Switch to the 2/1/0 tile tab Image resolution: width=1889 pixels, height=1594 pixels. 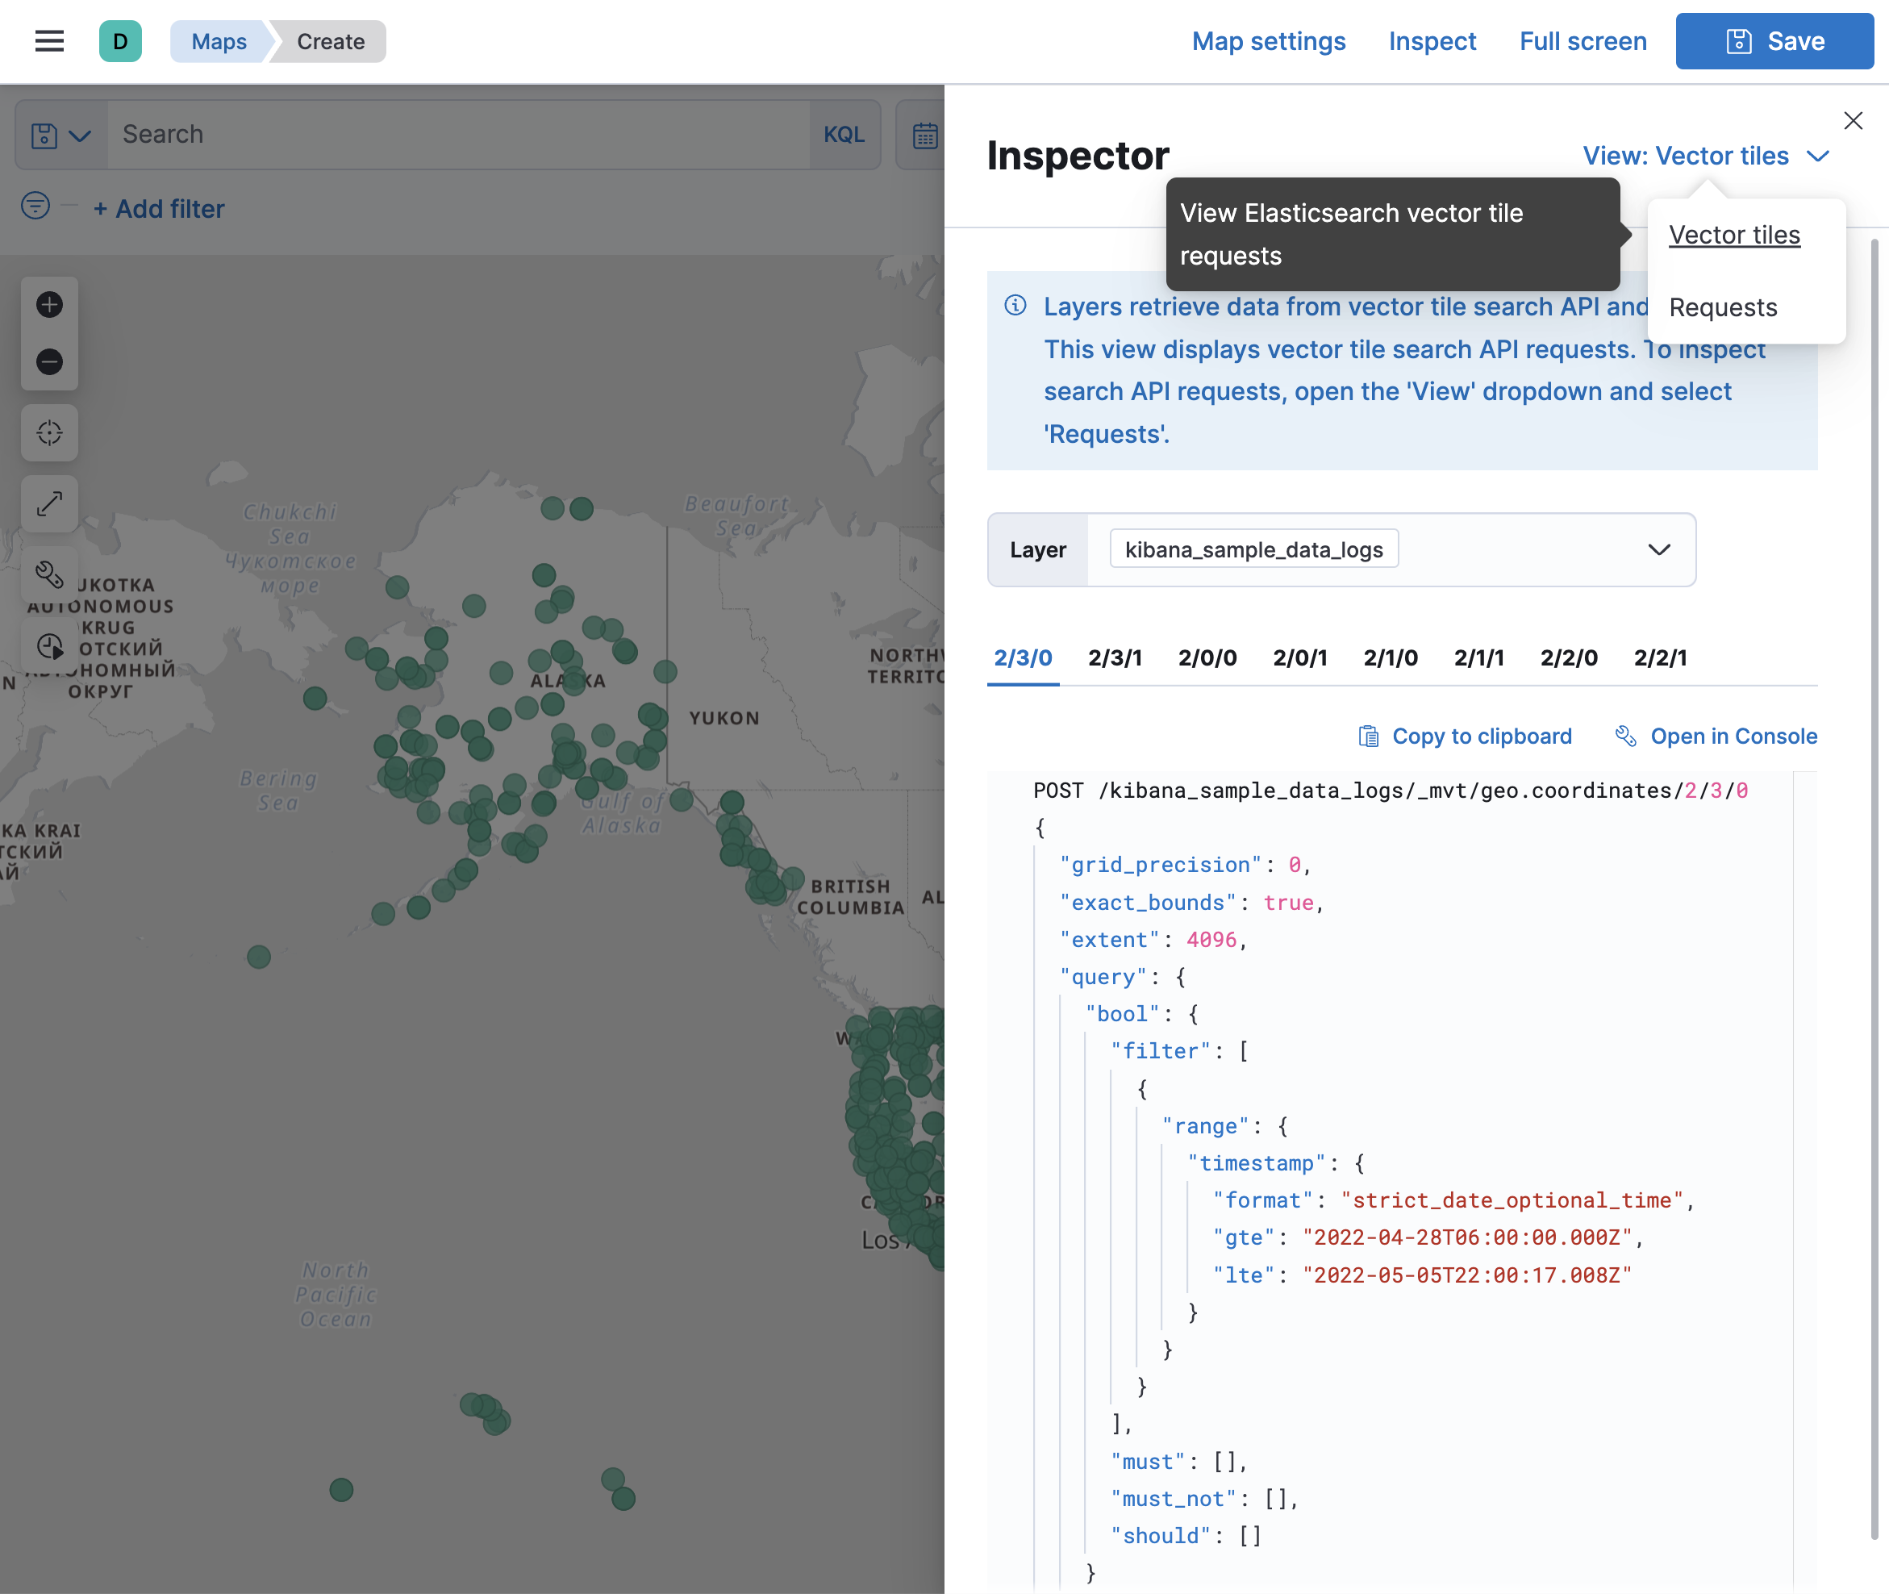coord(1390,657)
